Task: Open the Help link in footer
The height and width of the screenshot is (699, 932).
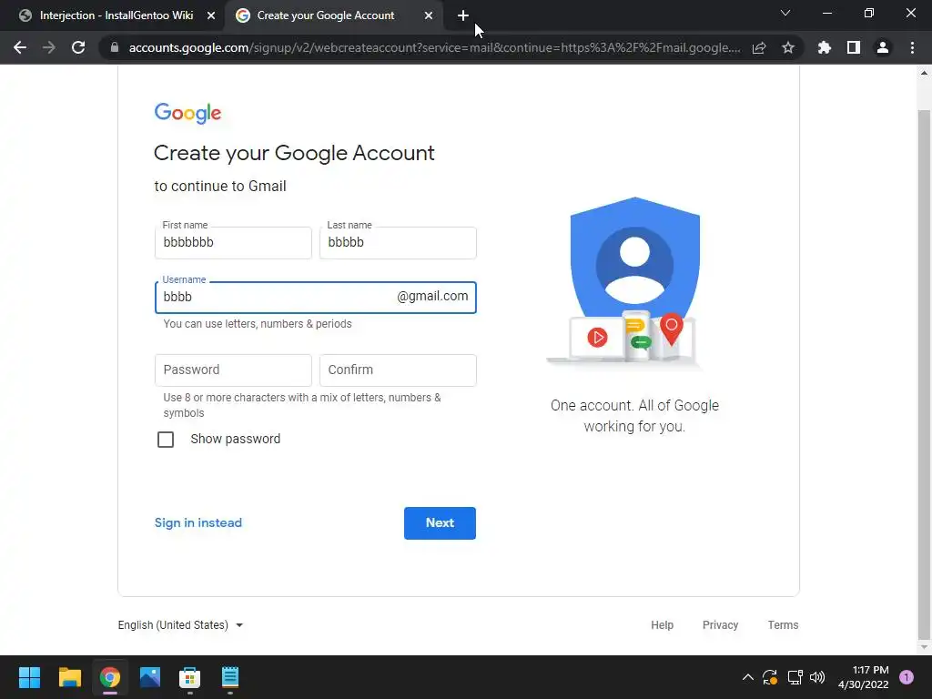Action: (662, 624)
